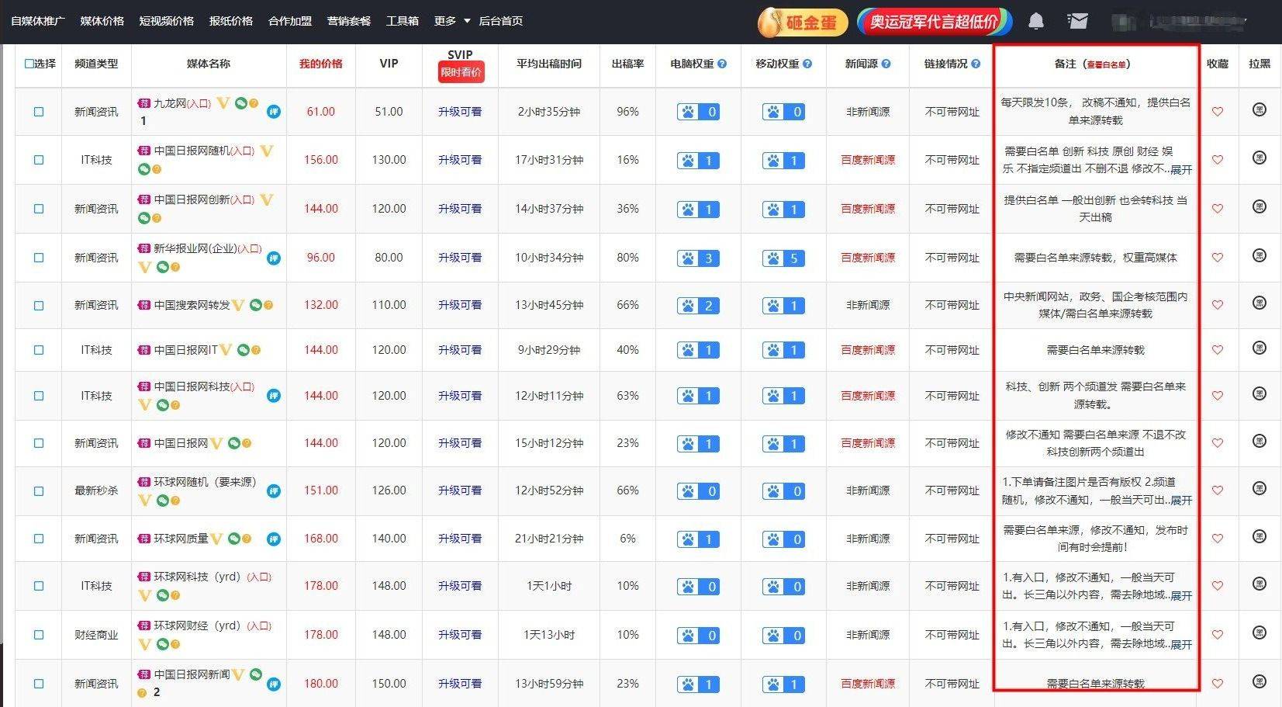Open the 媒体价格 menu item
The width and height of the screenshot is (1282, 707).
[102, 21]
